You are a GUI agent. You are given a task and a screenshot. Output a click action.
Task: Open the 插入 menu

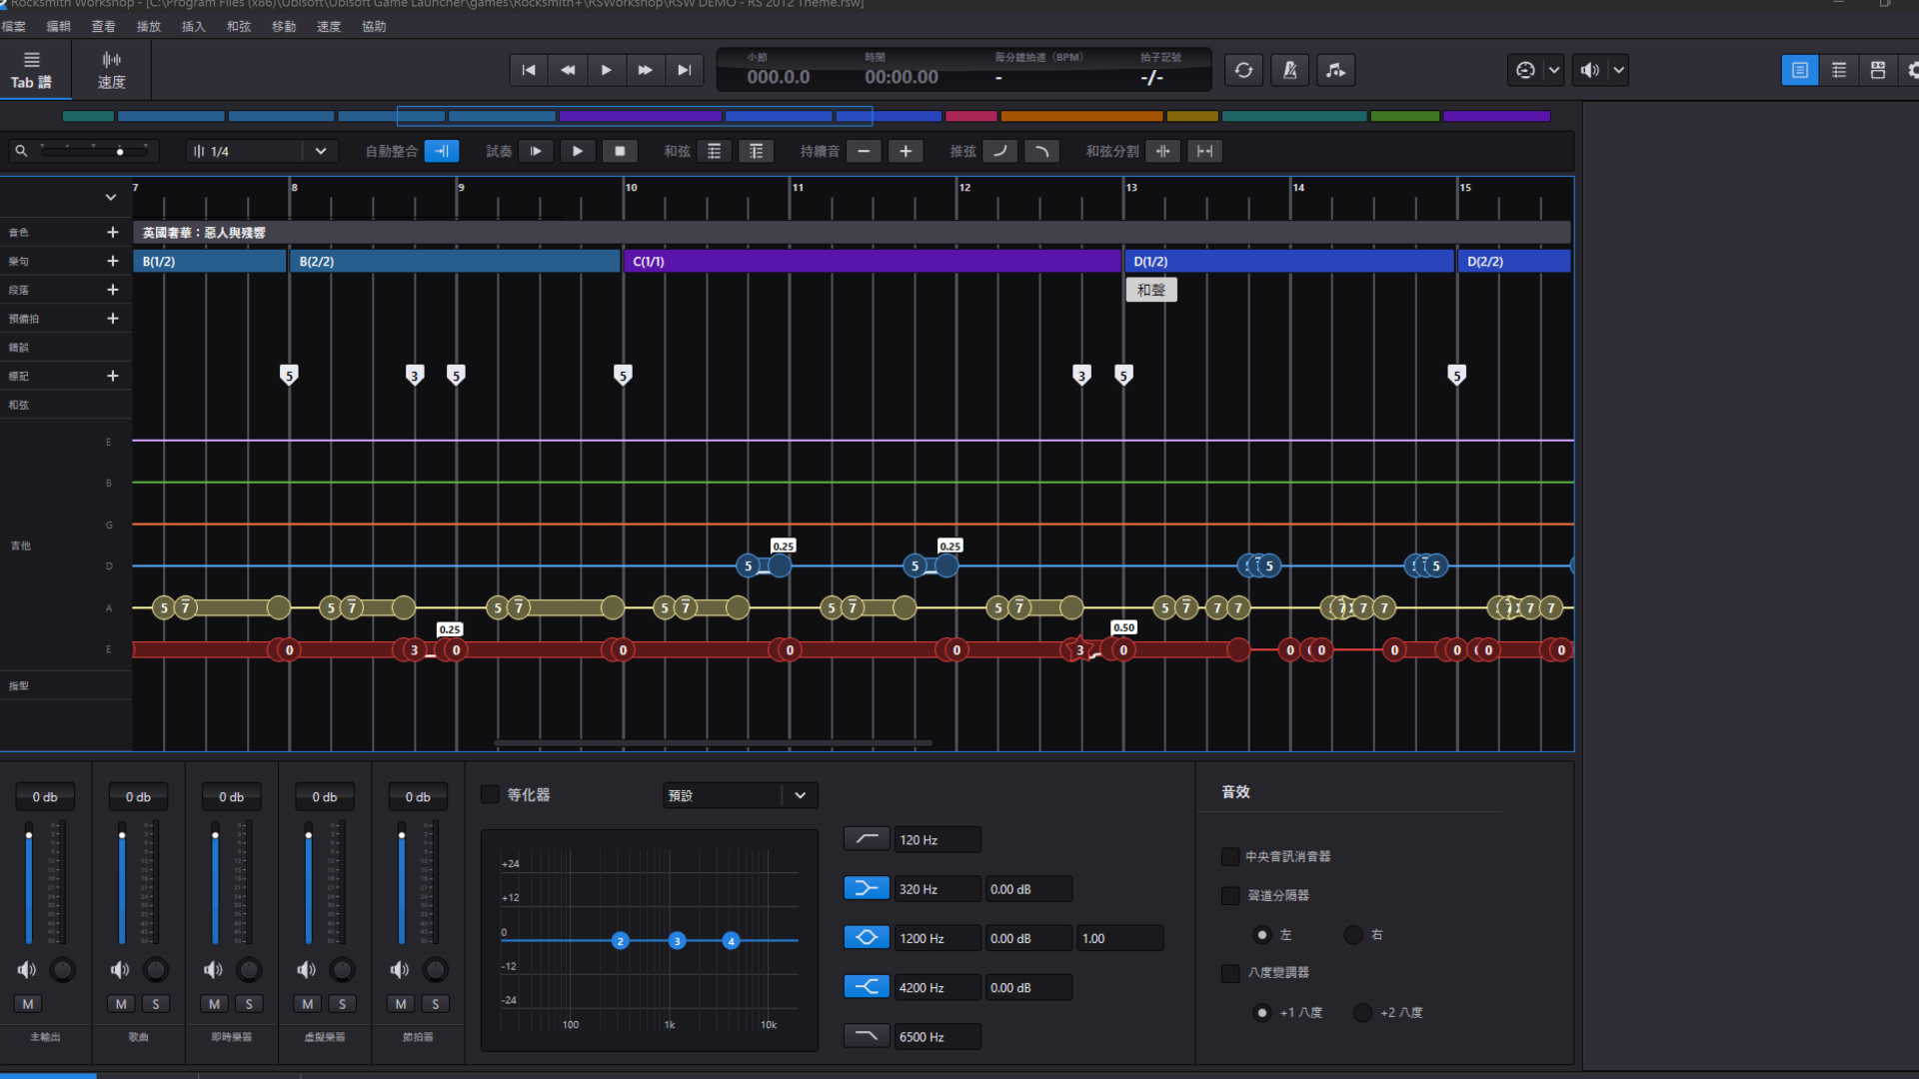tap(194, 27)
